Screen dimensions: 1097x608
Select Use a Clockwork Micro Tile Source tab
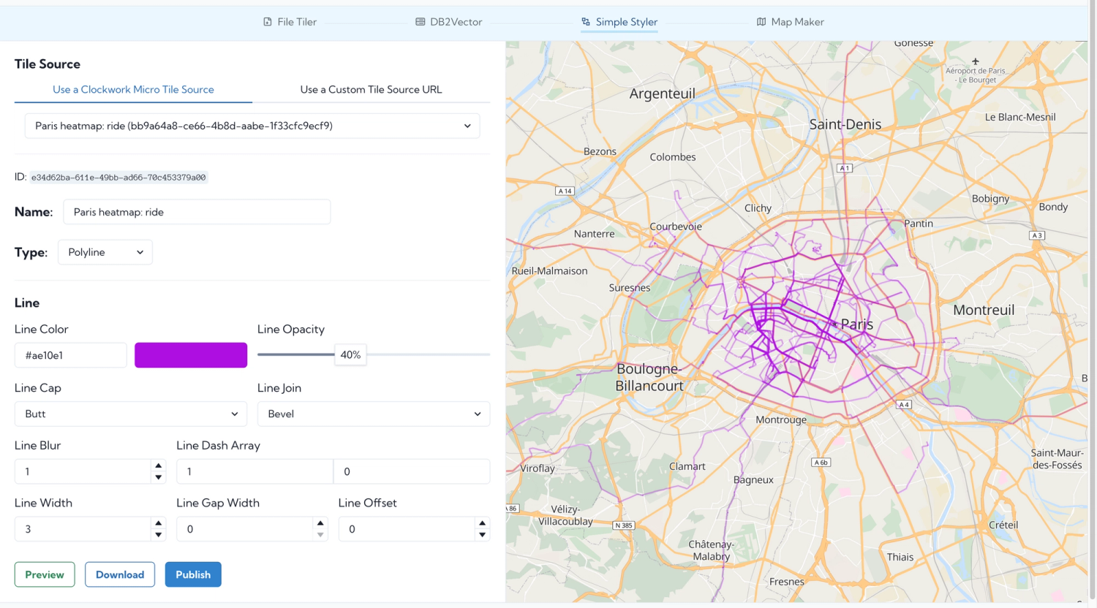[133, 89]
